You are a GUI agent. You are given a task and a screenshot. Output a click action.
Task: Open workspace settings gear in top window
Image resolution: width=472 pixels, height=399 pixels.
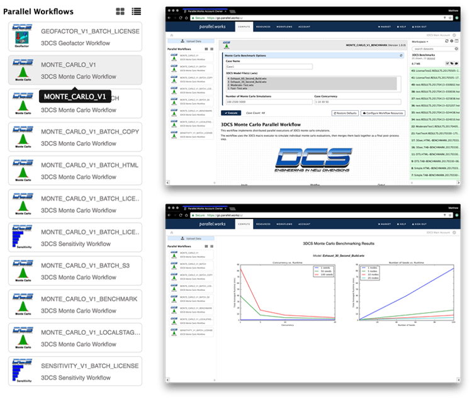[451, 42]
